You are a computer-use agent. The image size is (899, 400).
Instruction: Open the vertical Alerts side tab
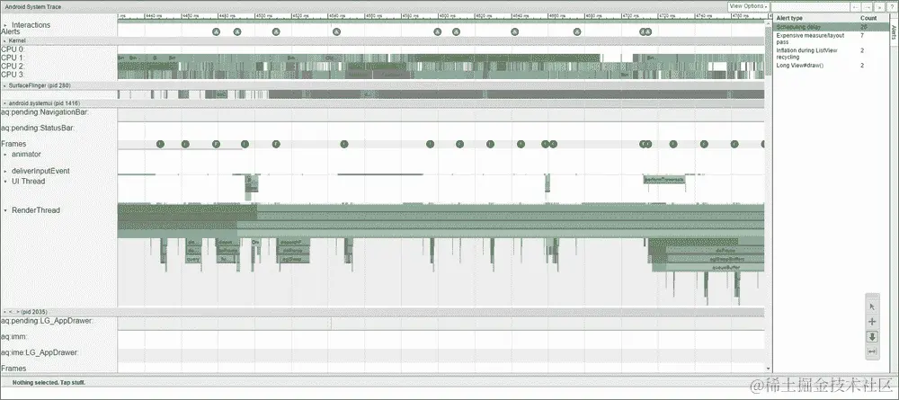894,32
